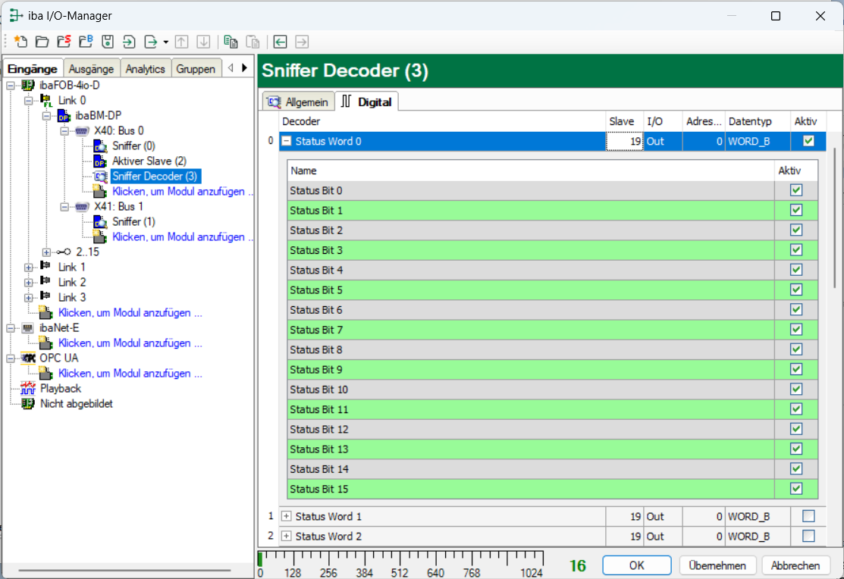Screen dimensions: 844x579
Task: Collapse the Status Word 0 row
Action: pos(287,141)
